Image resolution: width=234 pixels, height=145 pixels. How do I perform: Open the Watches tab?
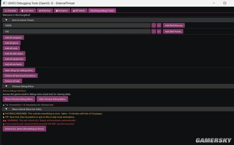pos(45,11)
